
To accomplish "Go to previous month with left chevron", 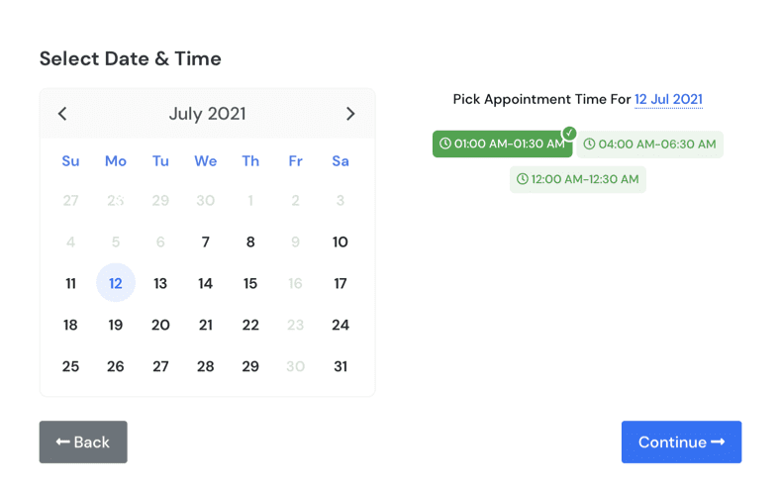I will tap(62, 114).
